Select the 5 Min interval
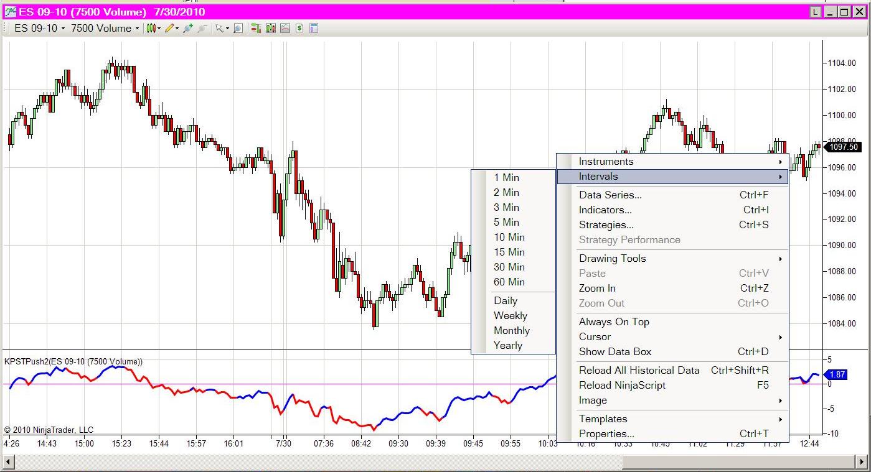This screenshot has height=472, width=871. coord(512,222)
